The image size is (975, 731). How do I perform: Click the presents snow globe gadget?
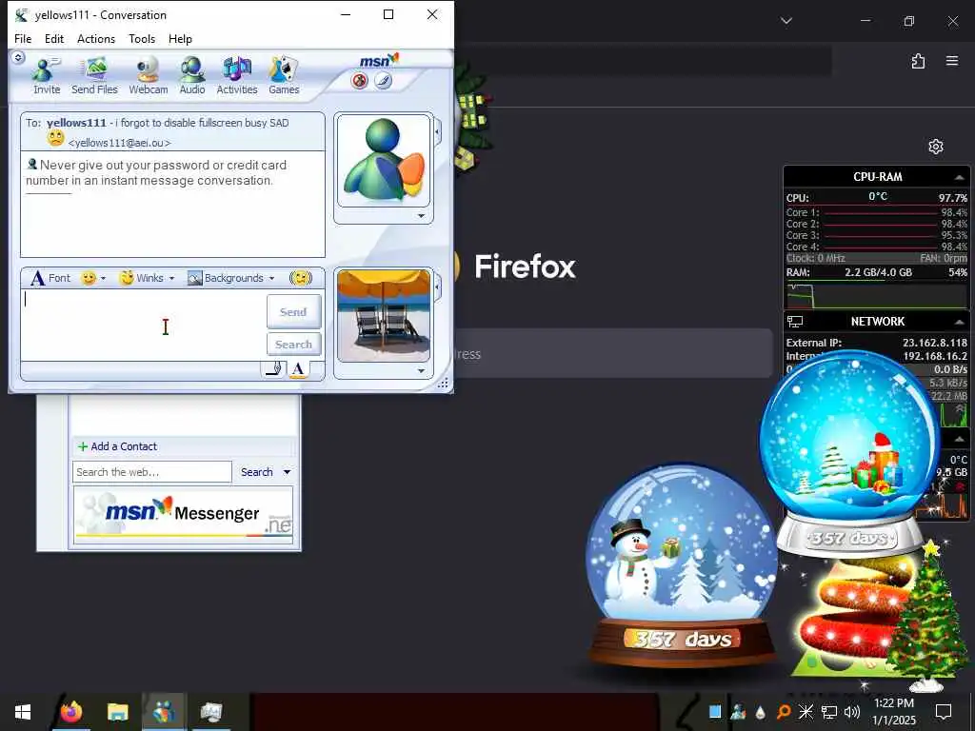[x=849, y=454]
